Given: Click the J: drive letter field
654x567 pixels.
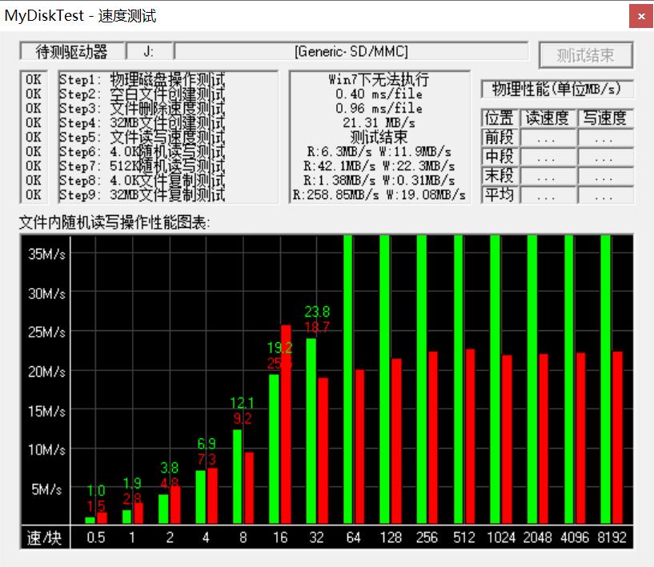Looking at the screenshot, I should 148,51.
